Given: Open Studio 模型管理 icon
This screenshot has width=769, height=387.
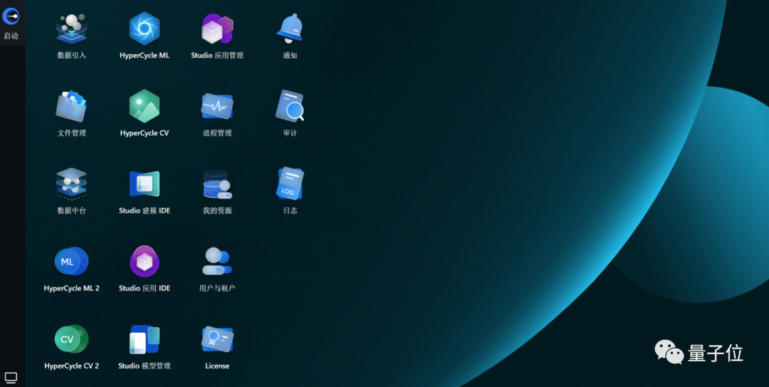Looking at the screenshot, I should pyautogui.click(x=144, y=339).
